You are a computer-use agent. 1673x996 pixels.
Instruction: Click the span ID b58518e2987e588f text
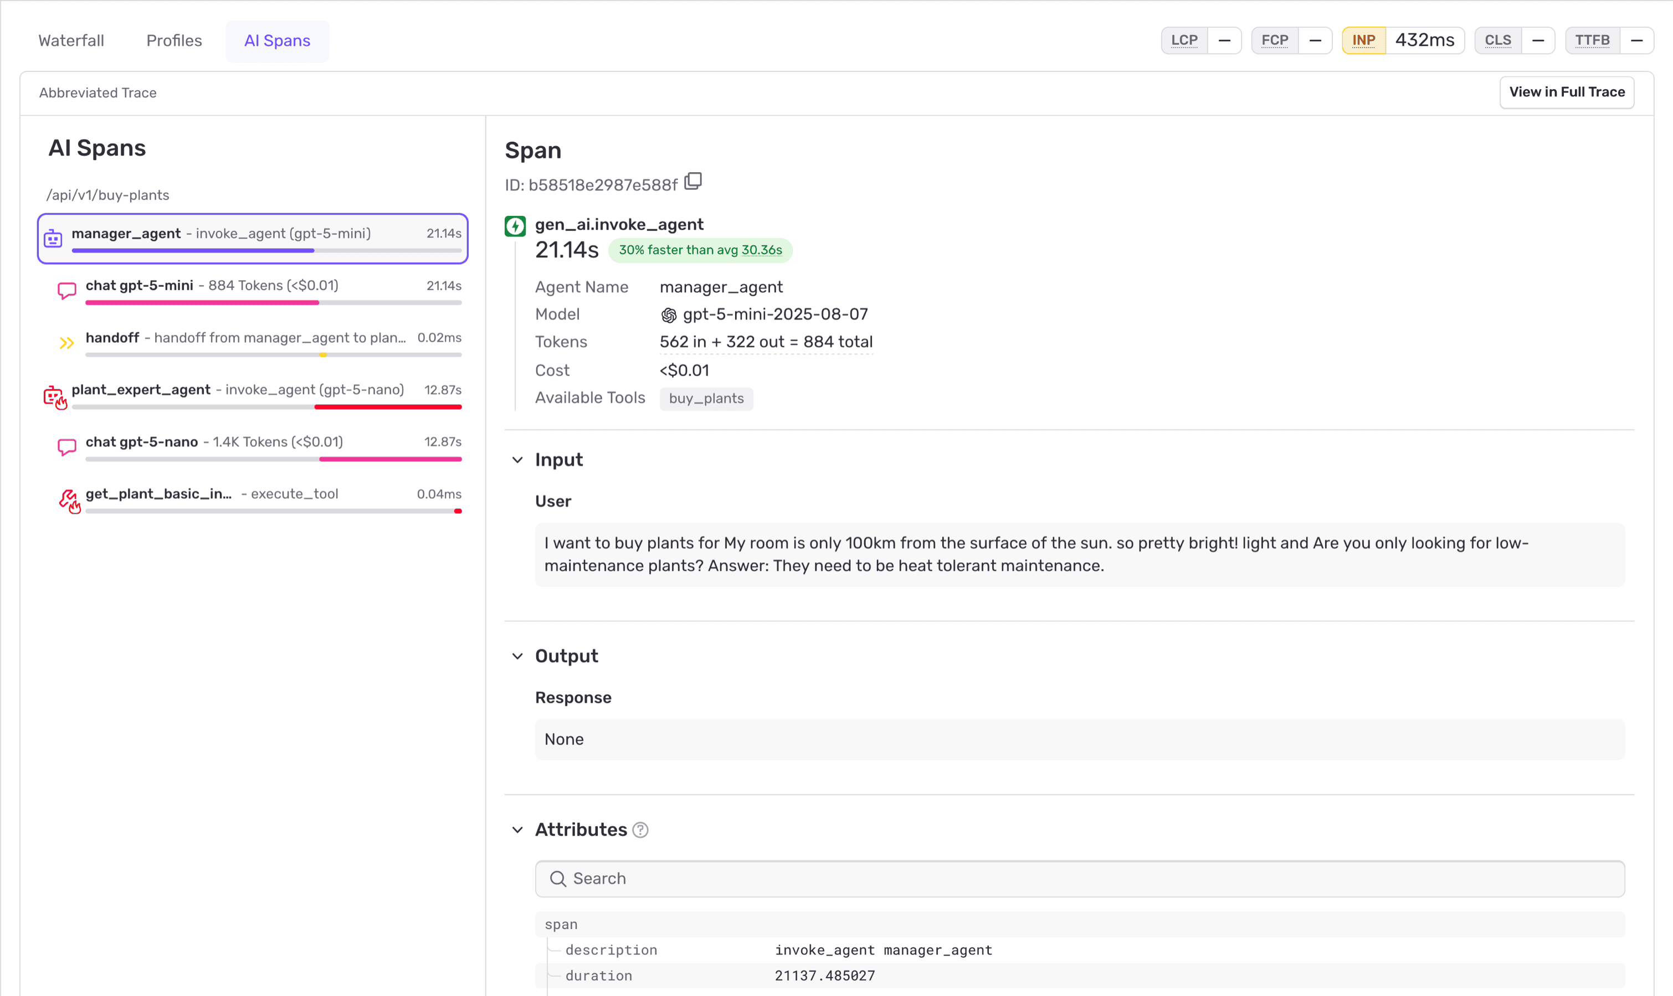click(x=603, y=185)
